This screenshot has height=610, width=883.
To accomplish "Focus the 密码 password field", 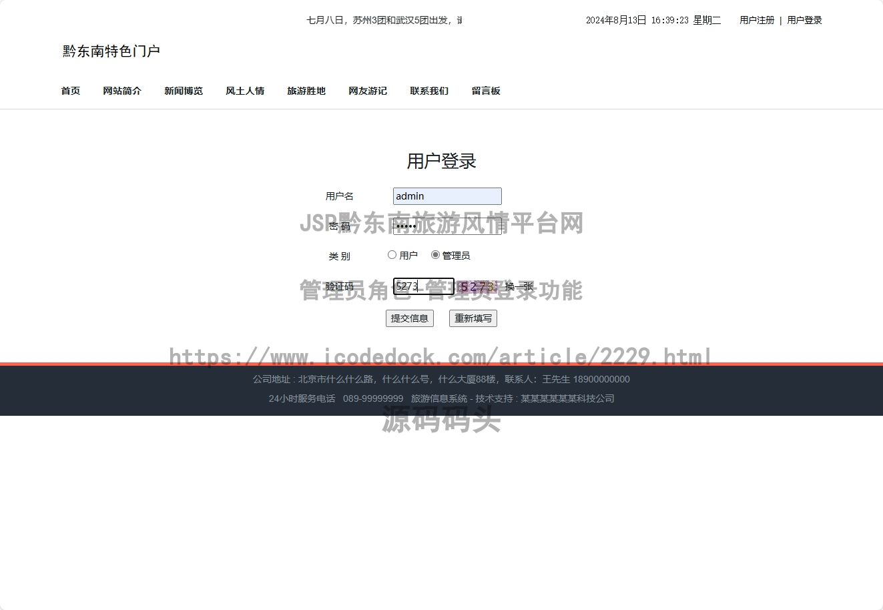I will pos(447,226).
